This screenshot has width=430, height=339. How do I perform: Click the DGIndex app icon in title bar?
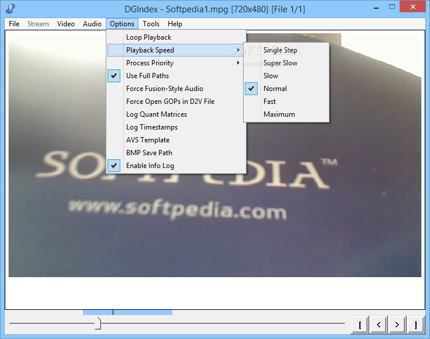tap(11, 9)
